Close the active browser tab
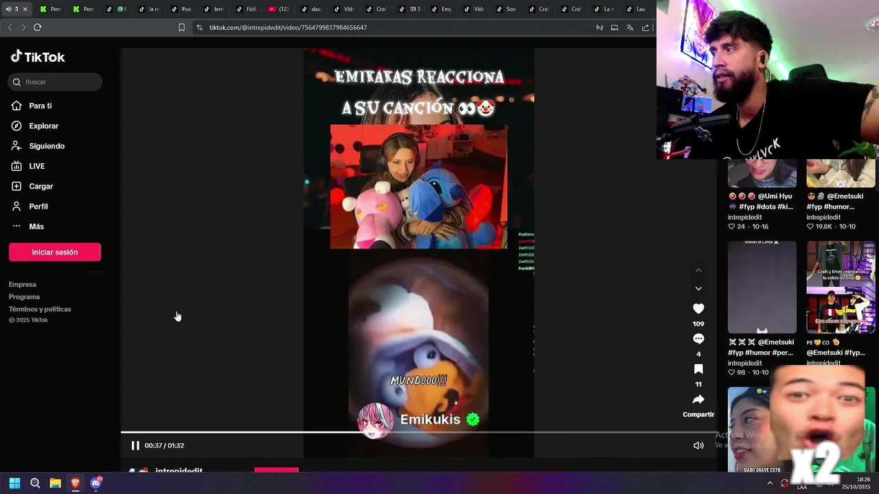 [x=25, y=9]
